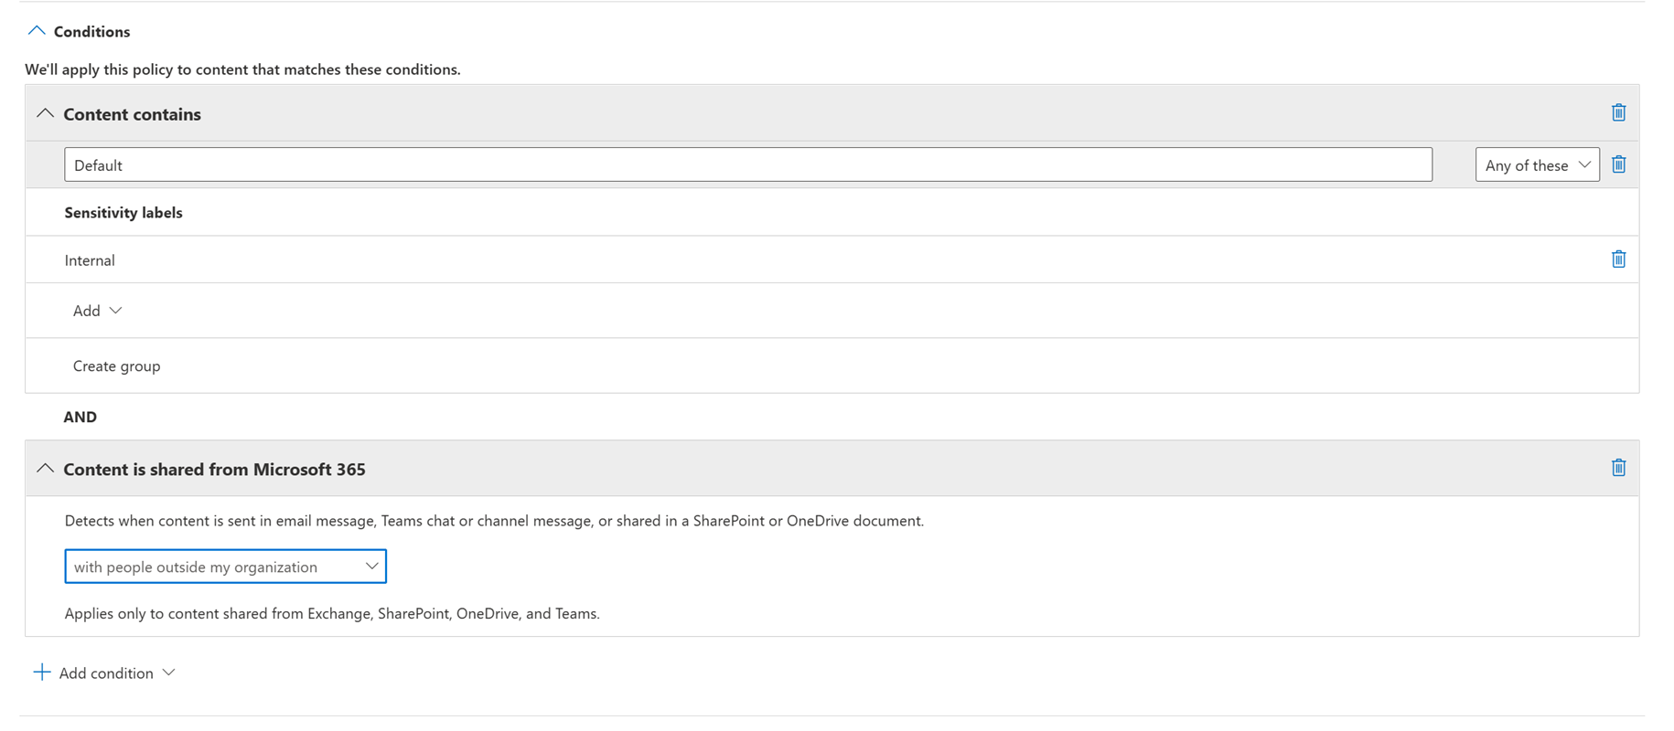The width and height of the screenshot is (1674, 731).
Task: Remove the Internal sensitivity label
Action: coord(1618,260)
